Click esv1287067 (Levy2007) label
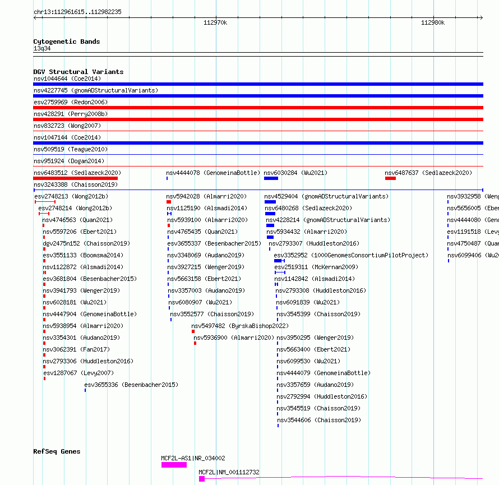Viewport: 499px width, 485px height. pos(78,373)
